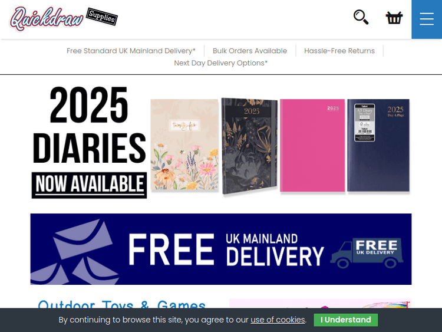
Task: Open the Free UK Mainland Delivery banner
Action: [221, 249]
